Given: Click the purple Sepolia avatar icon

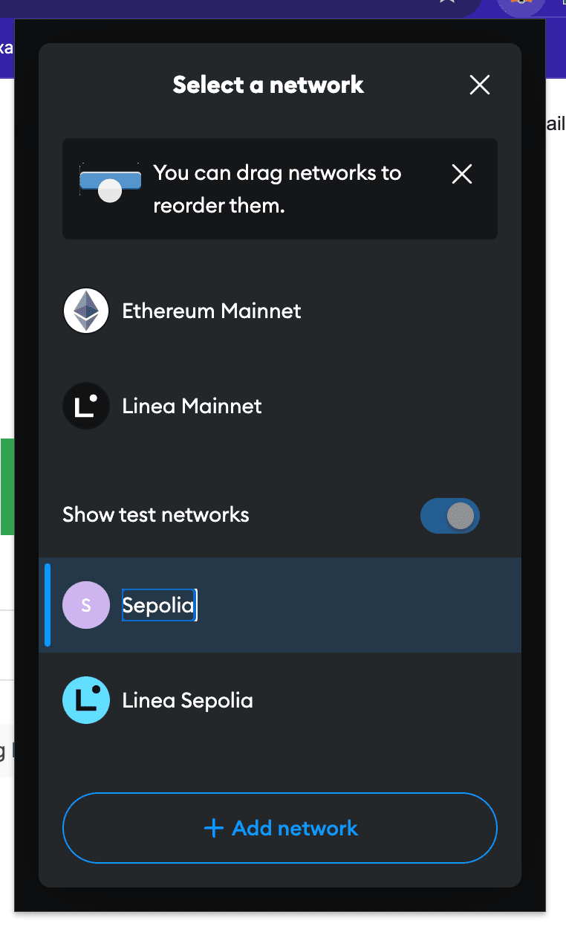Looking at the screenshot, I should click(x=86, y=605).
